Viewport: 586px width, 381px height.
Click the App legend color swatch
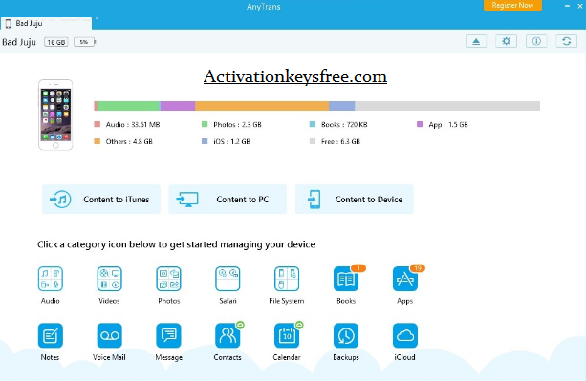point(420,124)
